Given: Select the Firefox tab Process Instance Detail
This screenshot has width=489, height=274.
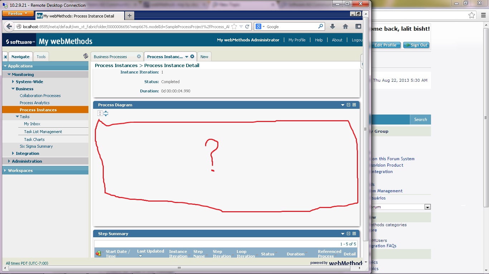Looking at the screenshot, I should coord(79,16).
